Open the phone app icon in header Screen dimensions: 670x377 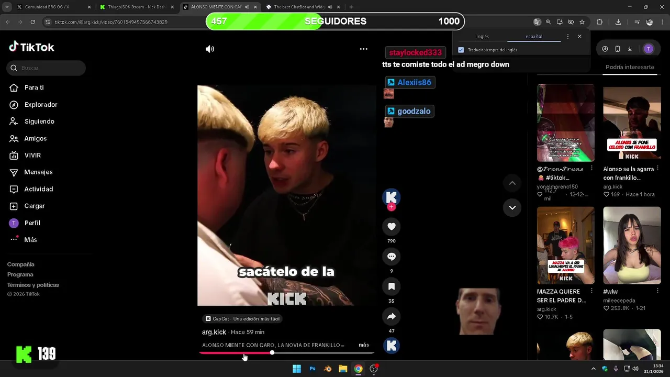tap(617, 49)
